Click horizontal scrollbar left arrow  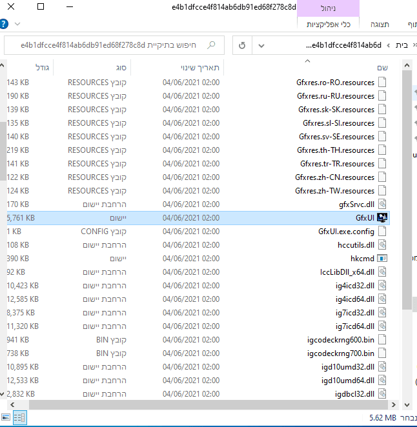(x=12, y=404)
